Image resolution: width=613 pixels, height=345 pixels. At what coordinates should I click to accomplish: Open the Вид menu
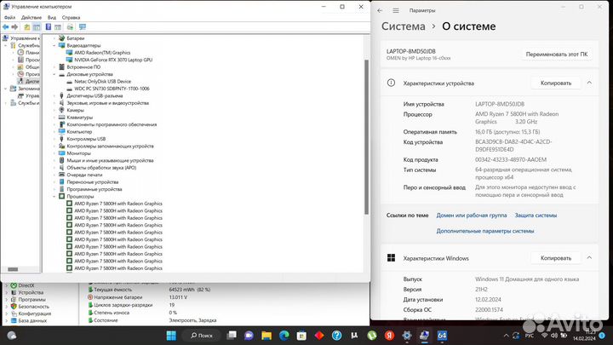coord(52,18)
